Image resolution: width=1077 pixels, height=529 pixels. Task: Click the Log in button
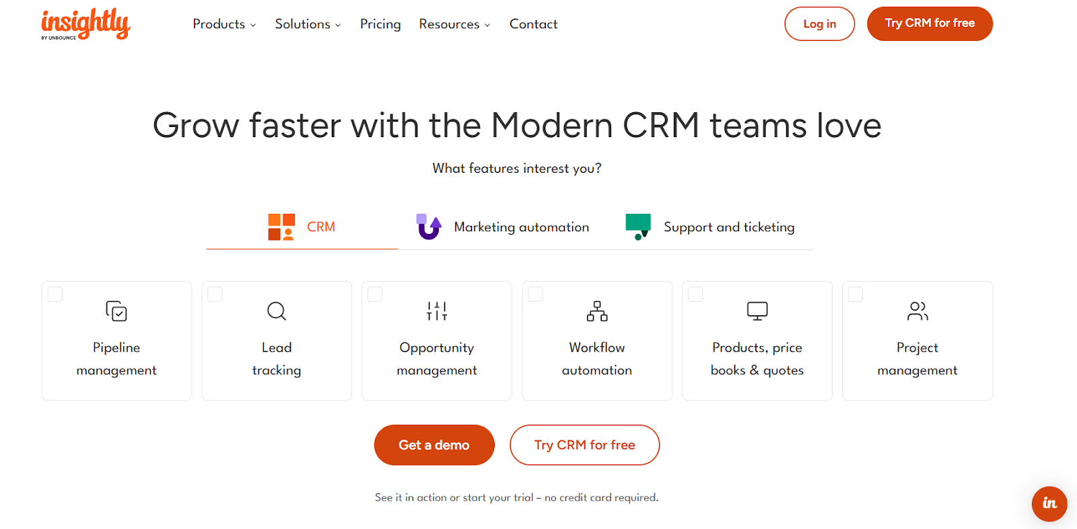click(819, 24)
